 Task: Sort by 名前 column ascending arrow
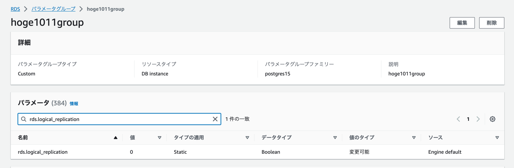coord(115,138)
